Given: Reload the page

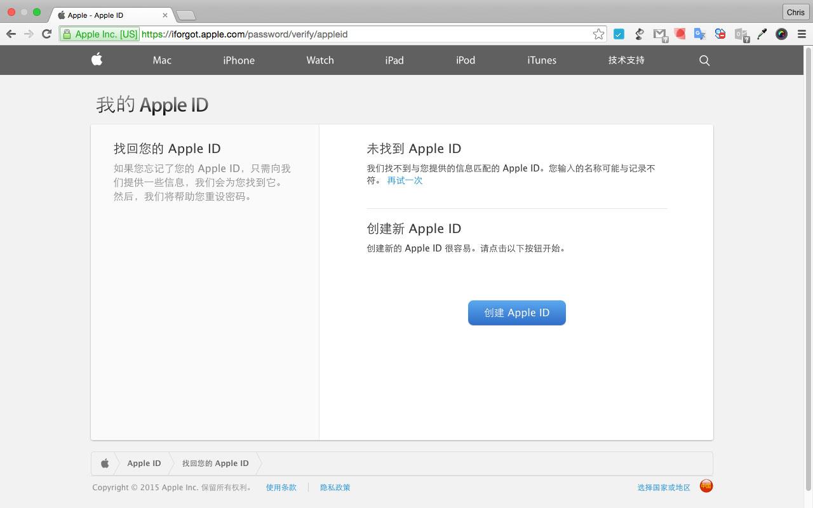Looking at the screenshot, I should click(x=46, y=34).
